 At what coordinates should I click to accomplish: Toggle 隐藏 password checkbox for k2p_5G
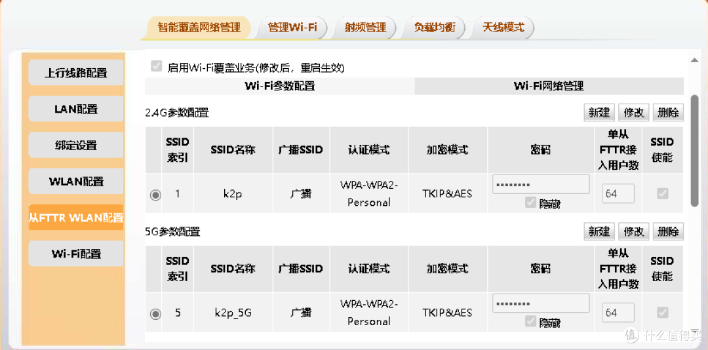tap(530, 322)
